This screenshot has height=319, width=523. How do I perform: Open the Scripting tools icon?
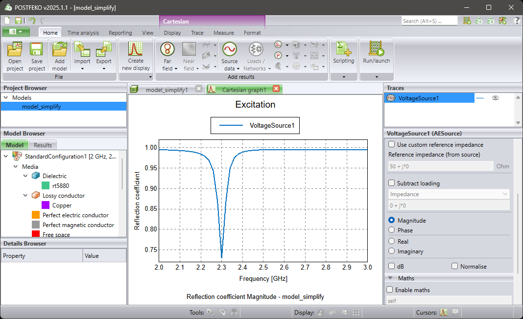coord(343,48)
